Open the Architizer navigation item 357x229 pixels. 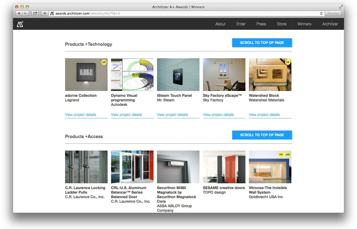click(330, 24)
